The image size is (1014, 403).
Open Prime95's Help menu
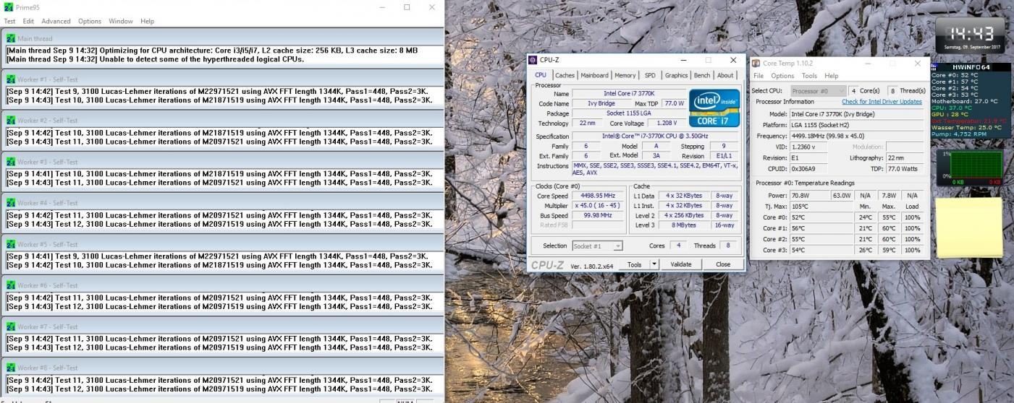pos(147,21)
